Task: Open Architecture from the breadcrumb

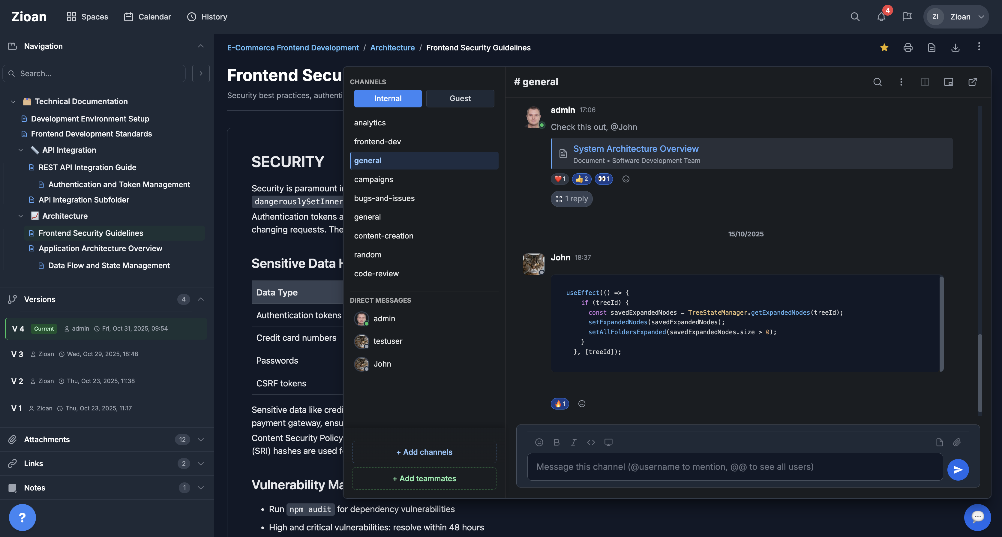Action: (x=392, y=47)
